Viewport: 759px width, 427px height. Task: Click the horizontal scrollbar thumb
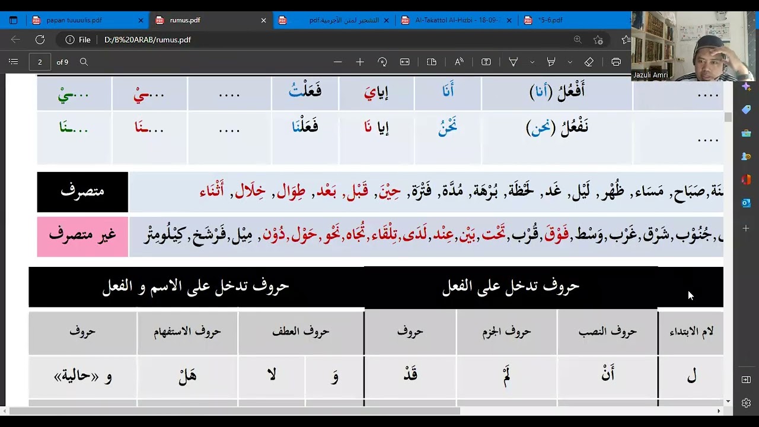tap(235, 410)
